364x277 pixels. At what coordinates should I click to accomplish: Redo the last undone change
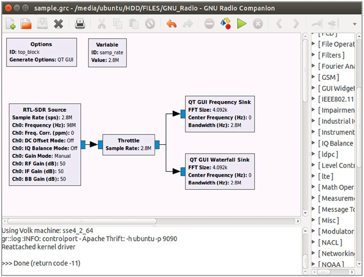click(188, 24)
